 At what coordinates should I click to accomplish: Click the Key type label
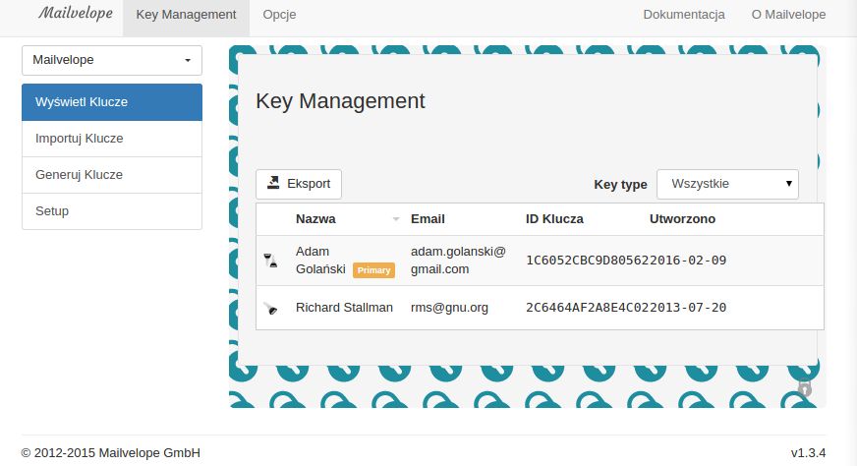(620, 185)
